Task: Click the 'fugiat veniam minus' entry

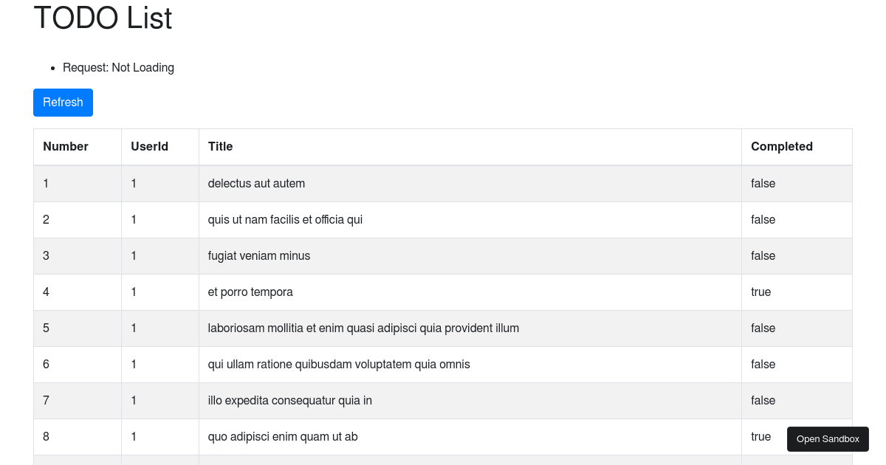Action: [258, 255]
